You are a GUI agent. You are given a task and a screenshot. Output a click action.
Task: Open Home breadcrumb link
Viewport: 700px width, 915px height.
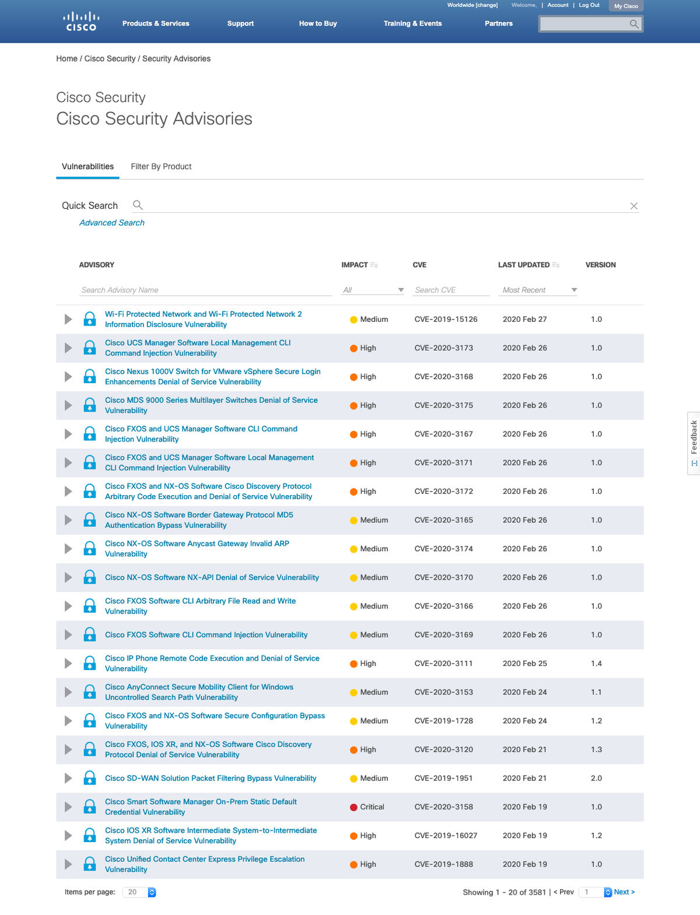(66, 58)
